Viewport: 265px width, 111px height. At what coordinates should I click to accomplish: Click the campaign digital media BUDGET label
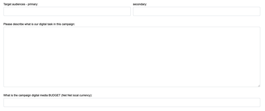48,96
